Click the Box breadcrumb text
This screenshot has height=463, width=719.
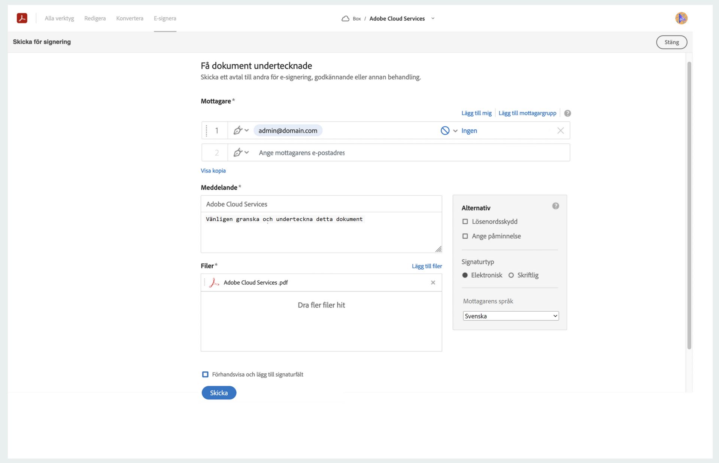(x=357, y=19)
